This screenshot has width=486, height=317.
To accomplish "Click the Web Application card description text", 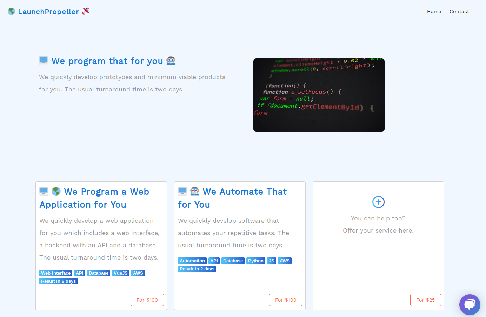I will point(100,239).
